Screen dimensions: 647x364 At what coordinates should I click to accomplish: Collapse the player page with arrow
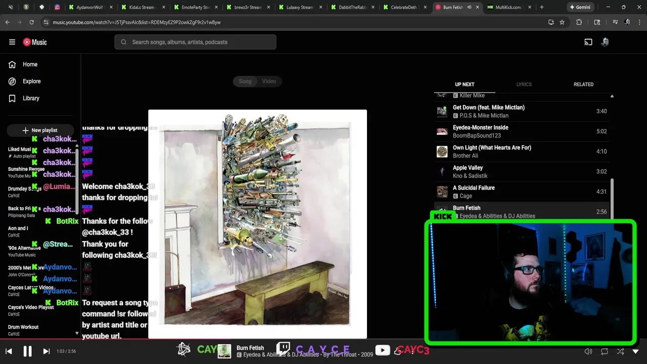635,351
